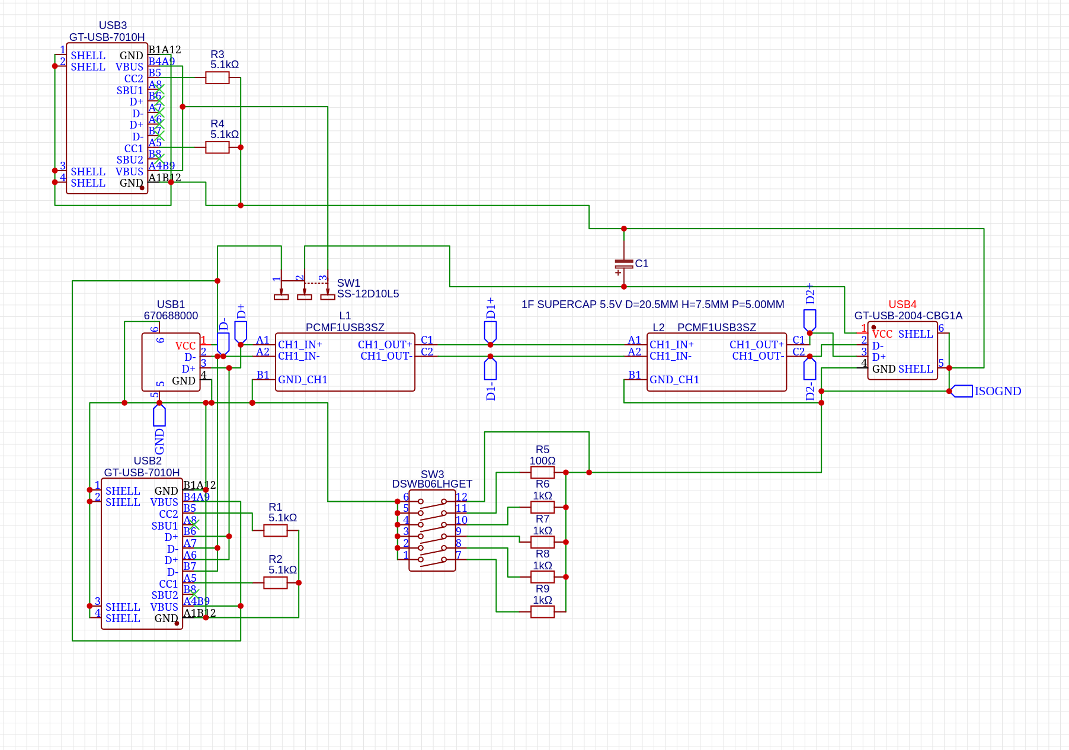Select the C1 supercapacitor symbol
Screen dimensions: 1069x750
tap(624, 265)
